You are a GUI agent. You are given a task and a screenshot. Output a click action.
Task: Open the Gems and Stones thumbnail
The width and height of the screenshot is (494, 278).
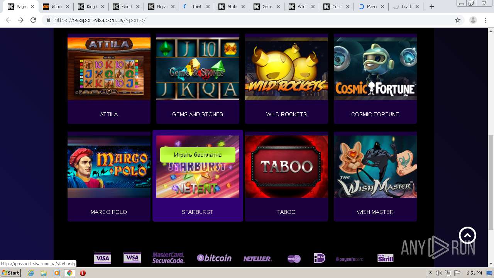click(198, 69)
